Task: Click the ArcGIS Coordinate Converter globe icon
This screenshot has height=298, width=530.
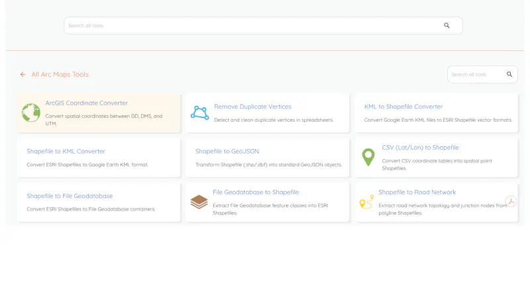Action: tap(31, 113)
